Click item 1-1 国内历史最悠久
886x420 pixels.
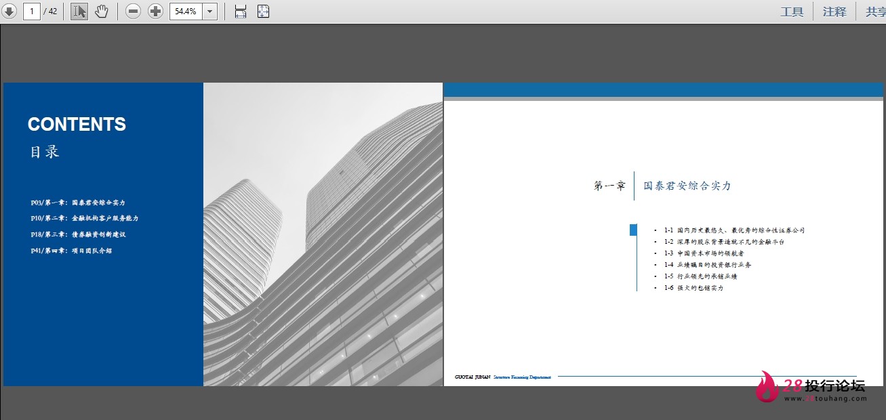point(734,230)
